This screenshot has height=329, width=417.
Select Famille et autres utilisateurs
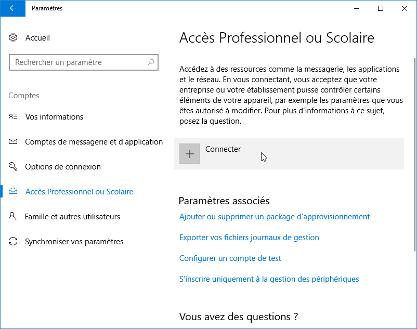73,217
